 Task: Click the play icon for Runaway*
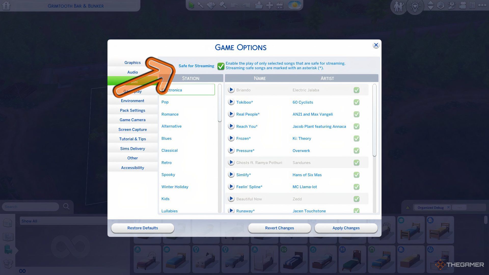[x=231, y=211]
